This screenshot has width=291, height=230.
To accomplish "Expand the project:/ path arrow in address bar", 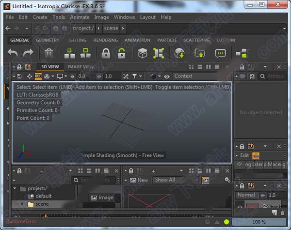I will (98, 29).
